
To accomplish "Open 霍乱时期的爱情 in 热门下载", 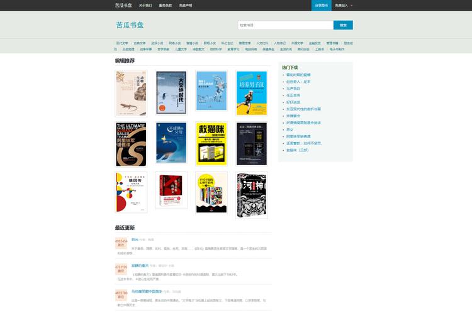I will click(298, 75).
